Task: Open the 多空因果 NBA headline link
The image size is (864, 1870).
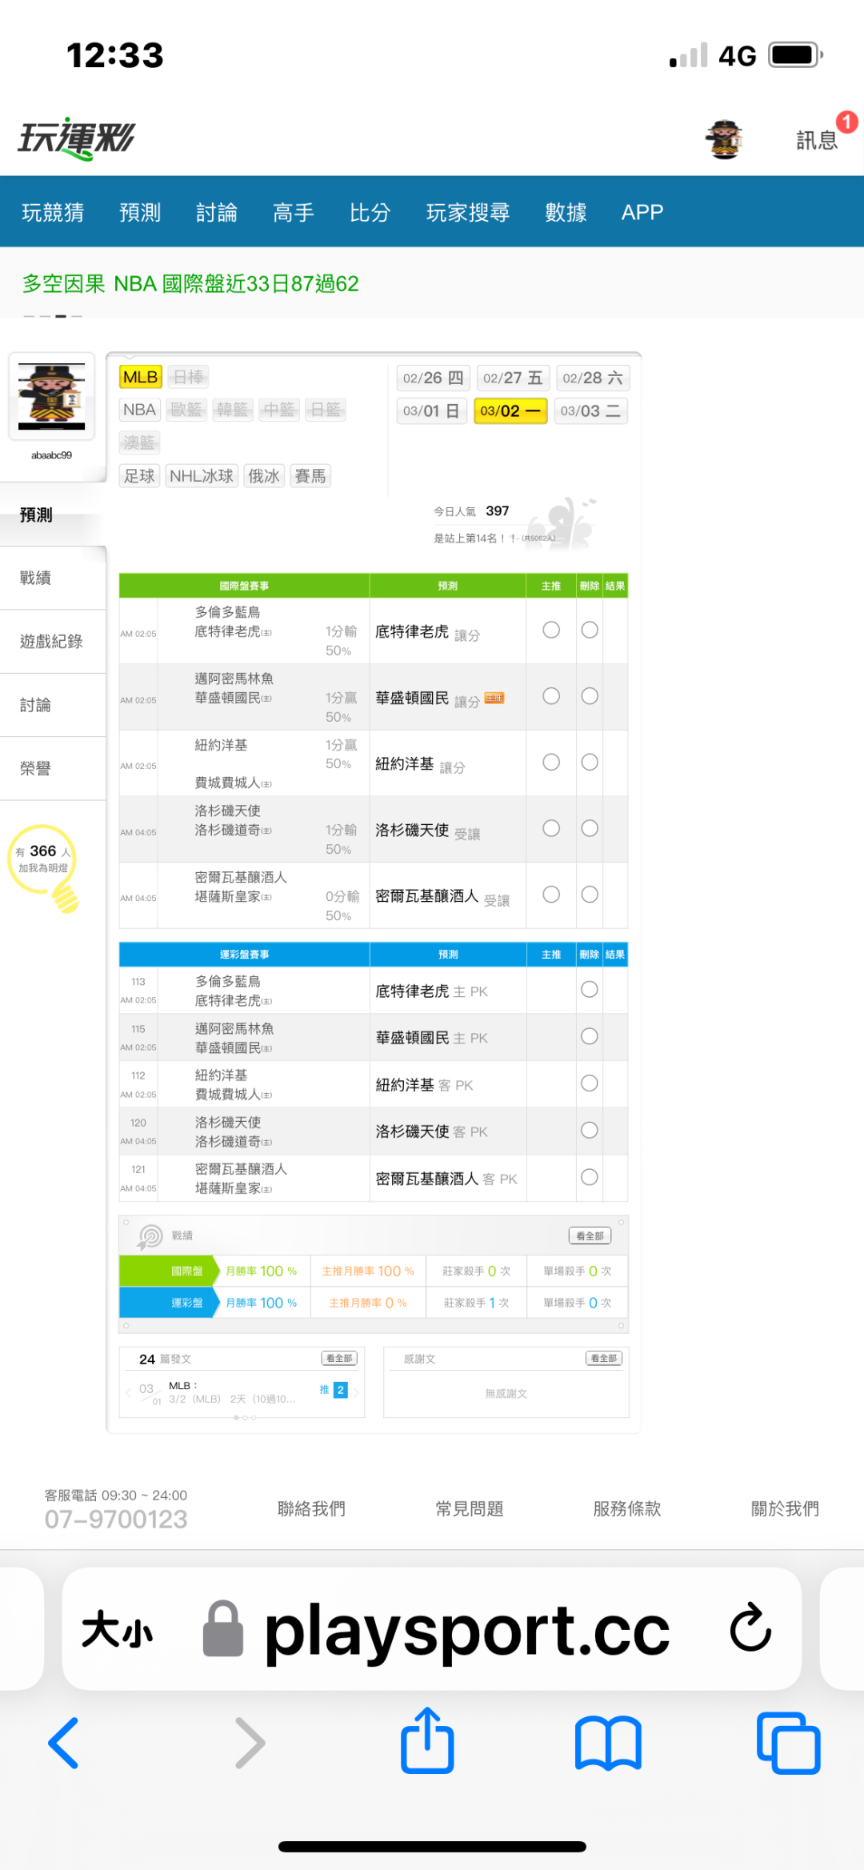Action: 190,284
